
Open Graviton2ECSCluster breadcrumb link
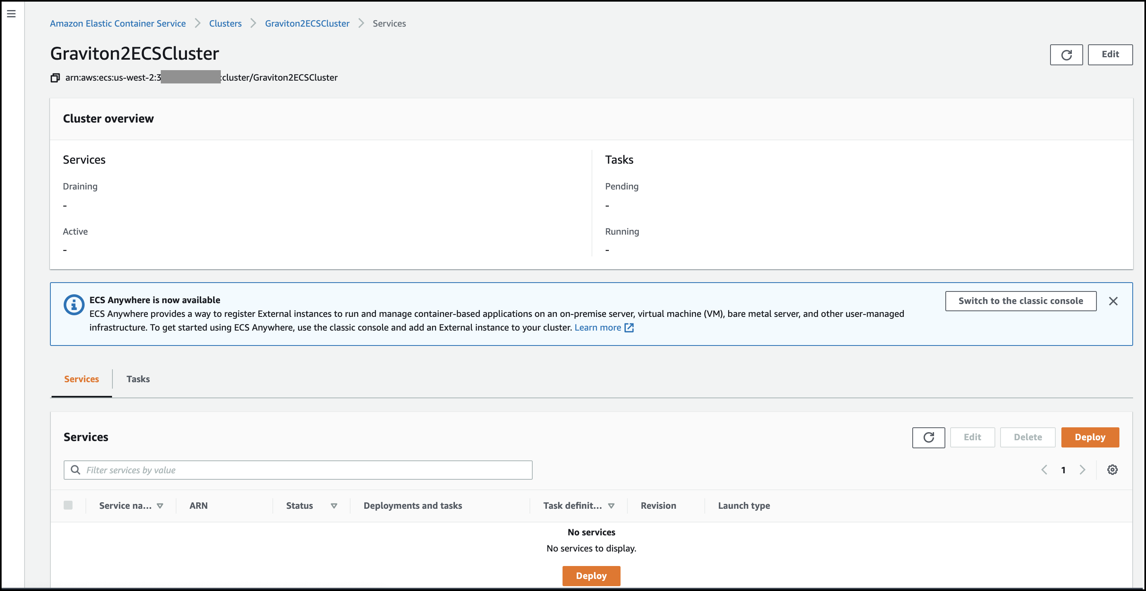[307, 24]
